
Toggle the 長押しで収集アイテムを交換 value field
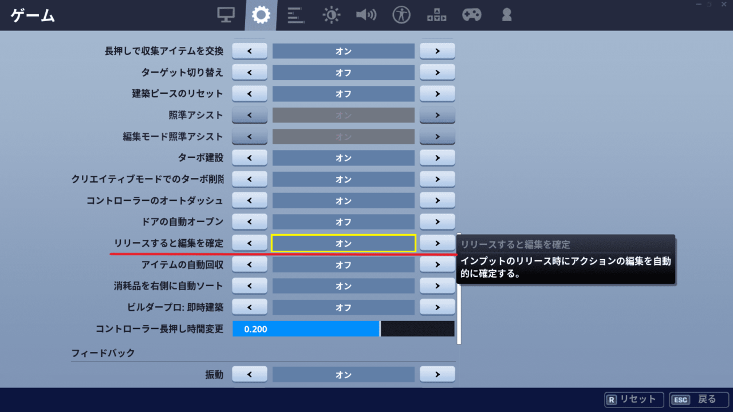[344, 51]
